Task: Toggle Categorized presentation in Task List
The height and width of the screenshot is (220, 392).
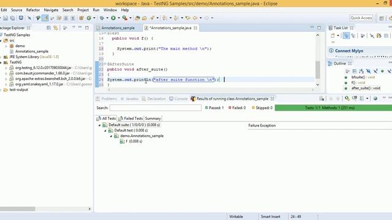Action: (346, 35)
